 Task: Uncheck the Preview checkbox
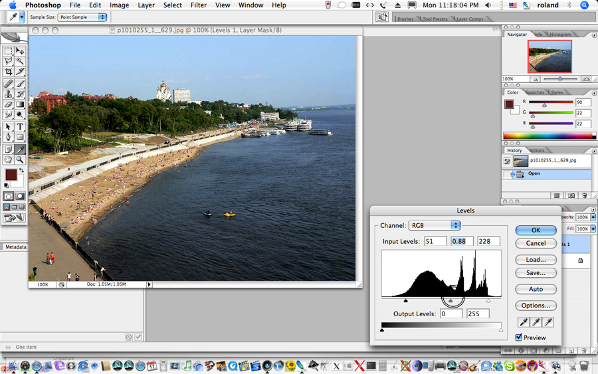click(519, 337)
